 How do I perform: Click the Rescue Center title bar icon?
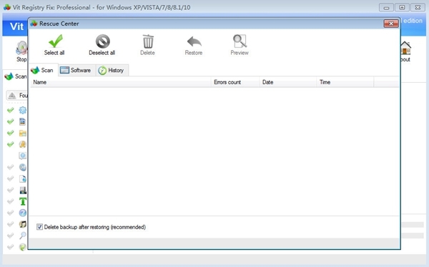(34, 24)
